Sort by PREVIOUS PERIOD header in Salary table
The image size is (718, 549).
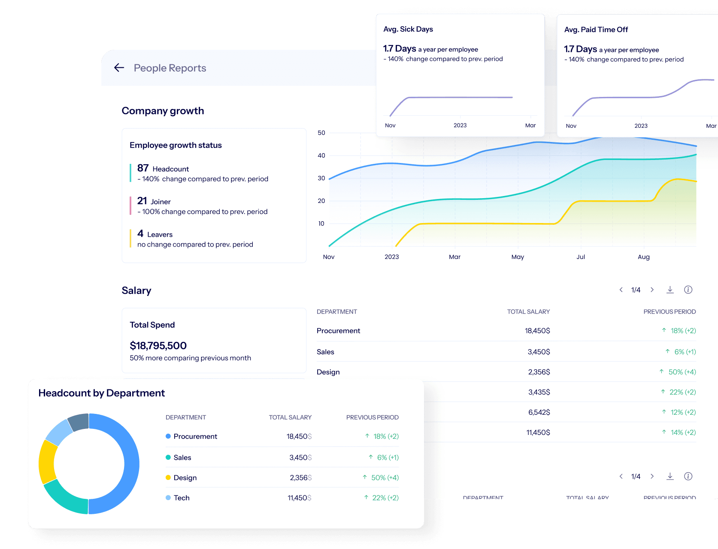(x=670, y=312)
